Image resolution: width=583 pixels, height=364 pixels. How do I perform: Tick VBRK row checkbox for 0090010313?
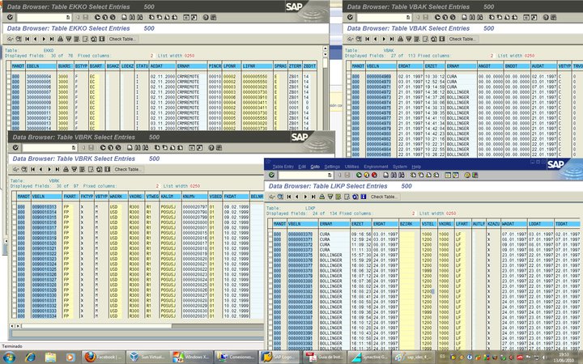click(14, 207)
